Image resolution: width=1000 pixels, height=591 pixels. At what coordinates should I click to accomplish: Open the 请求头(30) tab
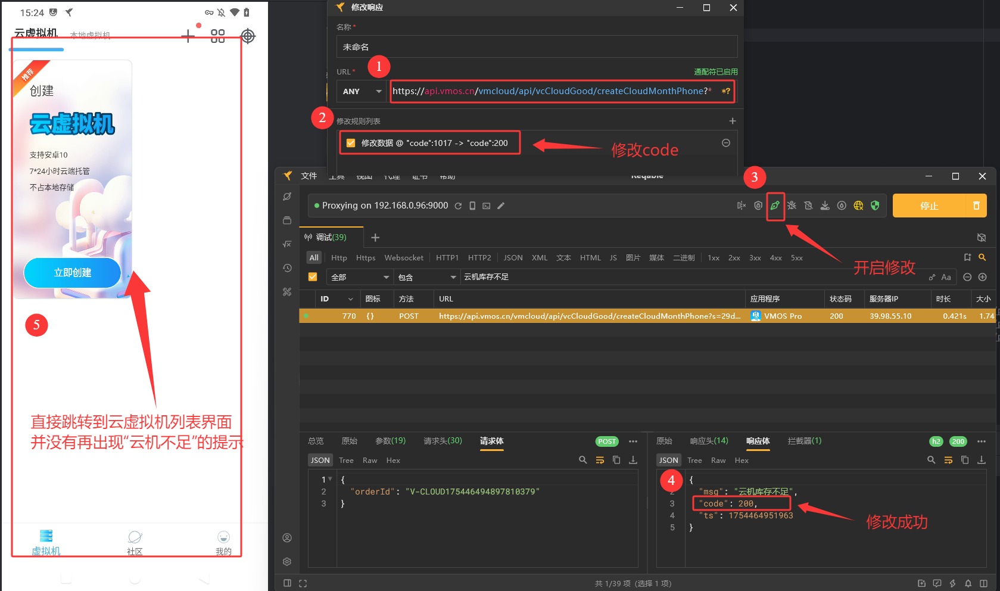[x=443, y=441]
